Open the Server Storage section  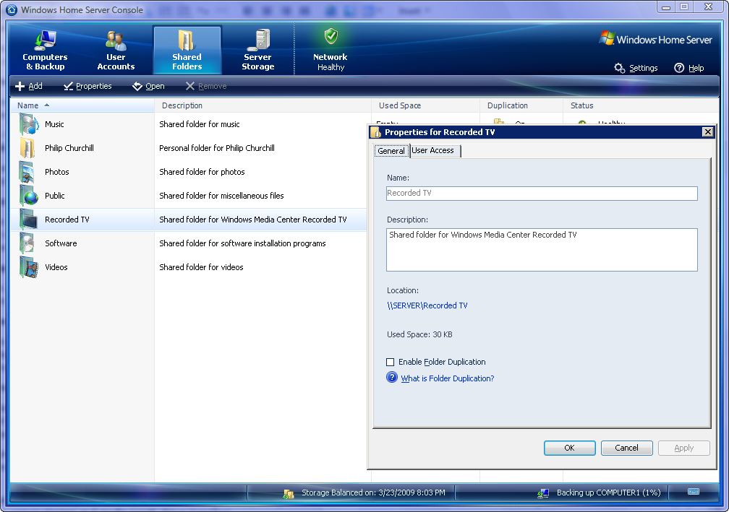(258, 50)
